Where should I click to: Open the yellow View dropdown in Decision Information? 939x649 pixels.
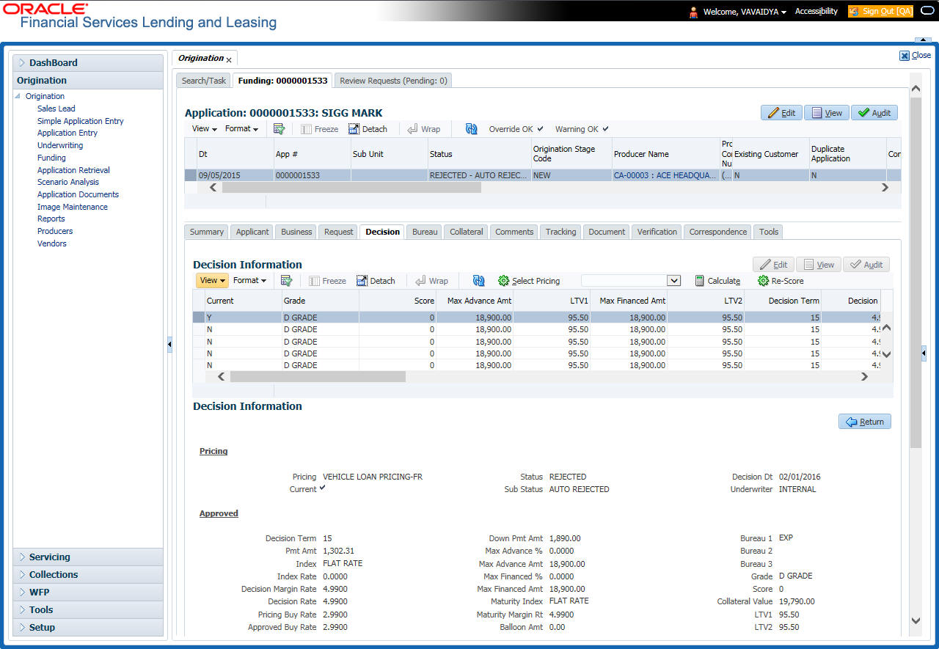coord(211,280)
